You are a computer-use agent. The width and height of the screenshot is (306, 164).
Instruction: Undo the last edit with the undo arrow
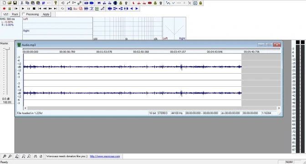pos(49,3)
